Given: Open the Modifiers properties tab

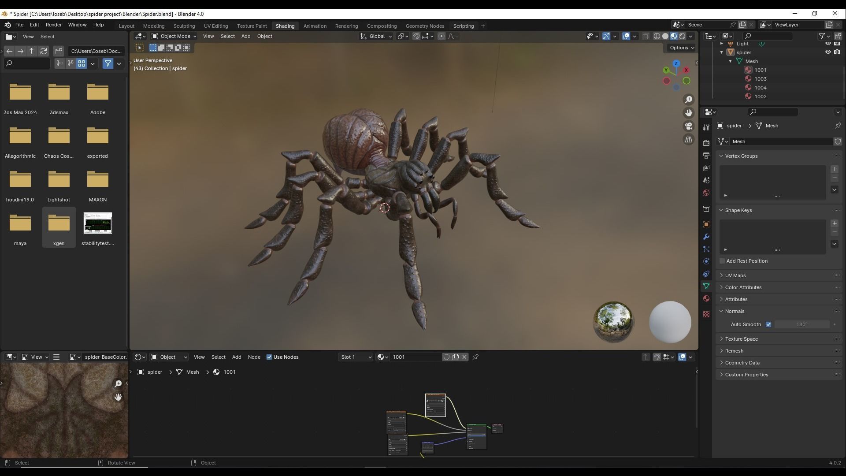Looking at the screenshot, I should coord(706,237).
